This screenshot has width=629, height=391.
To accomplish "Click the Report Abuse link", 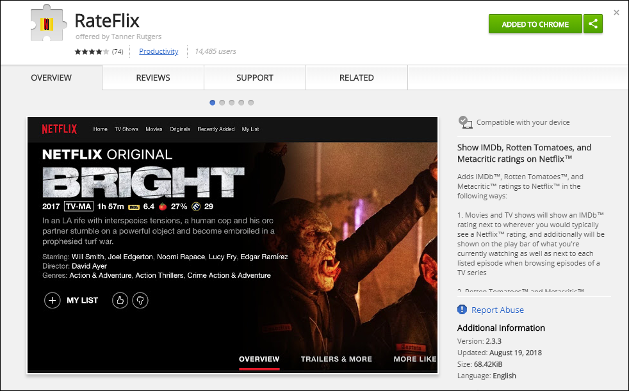I will (x=498, y=310).
